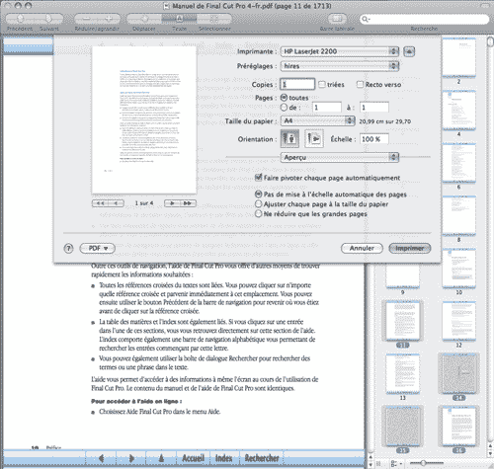Open the Taille du papier A4 dropdown
This screenshot has width=494, height=469.
click(317, 120)
